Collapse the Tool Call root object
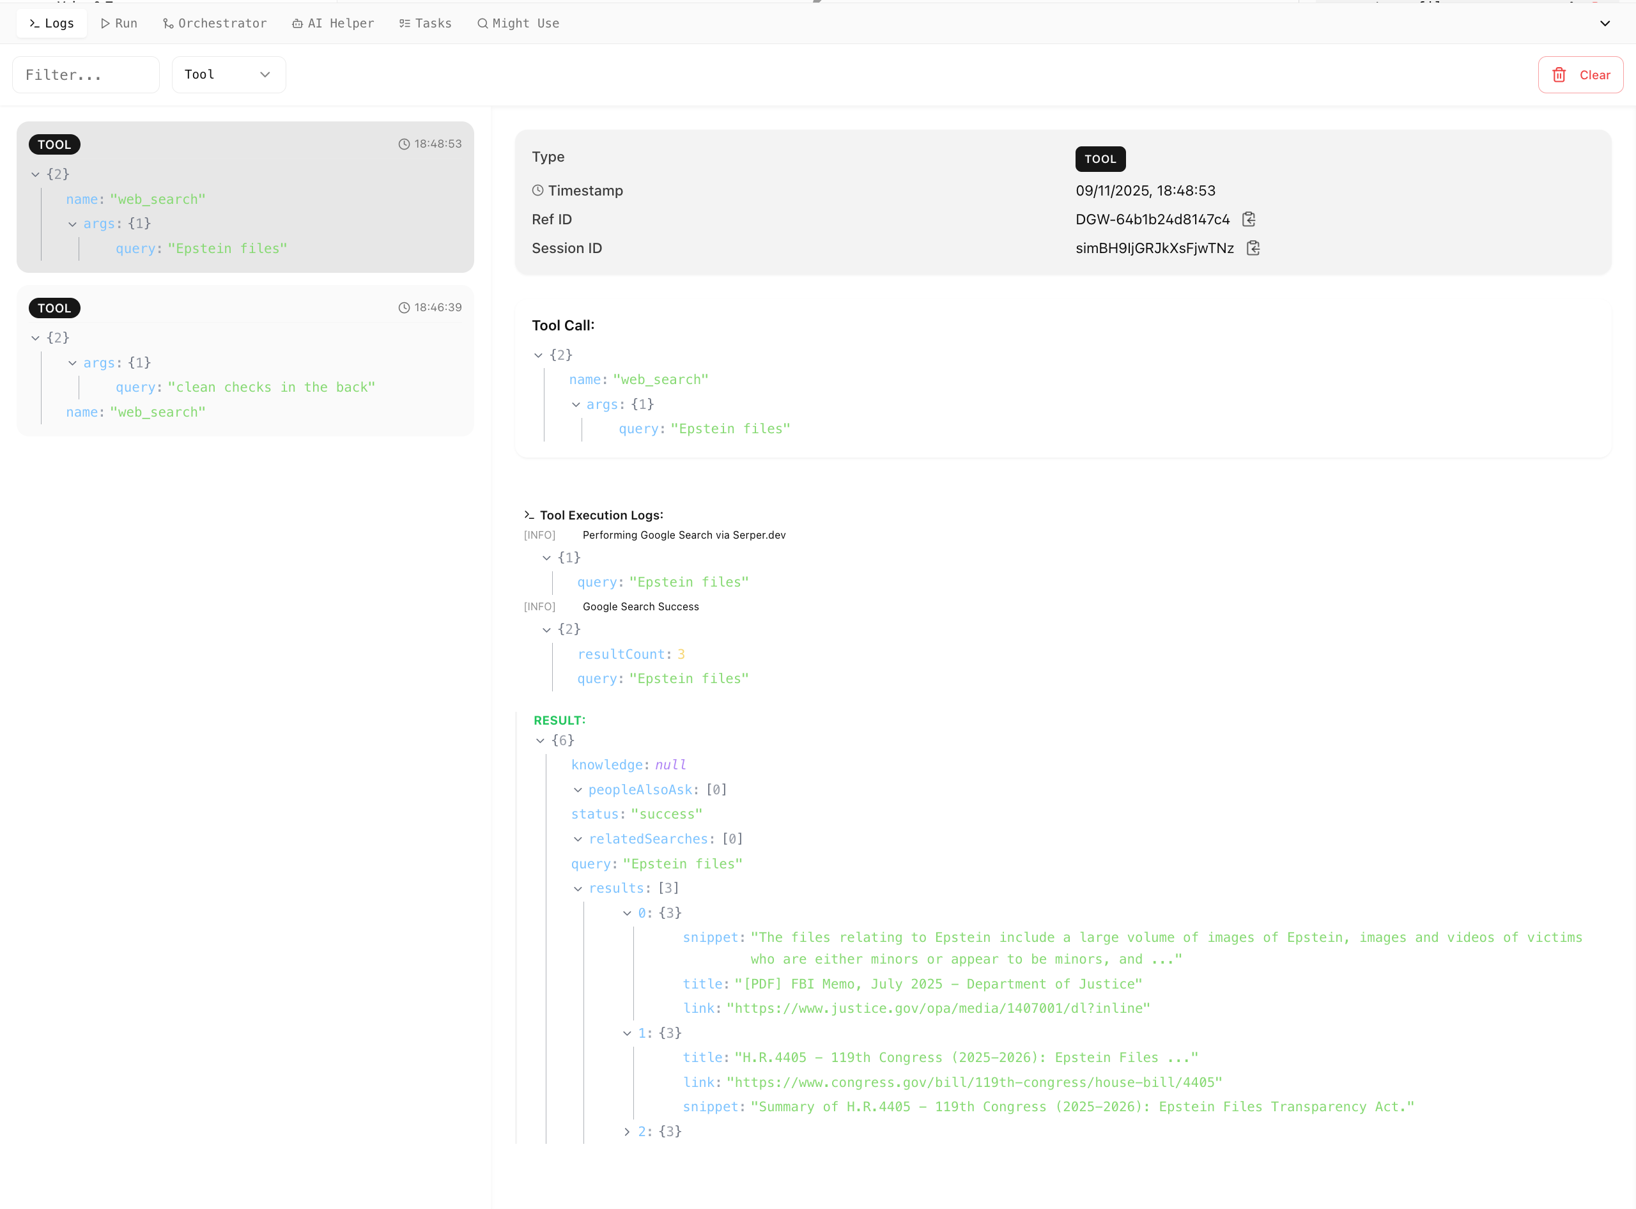 coord(538,355)
